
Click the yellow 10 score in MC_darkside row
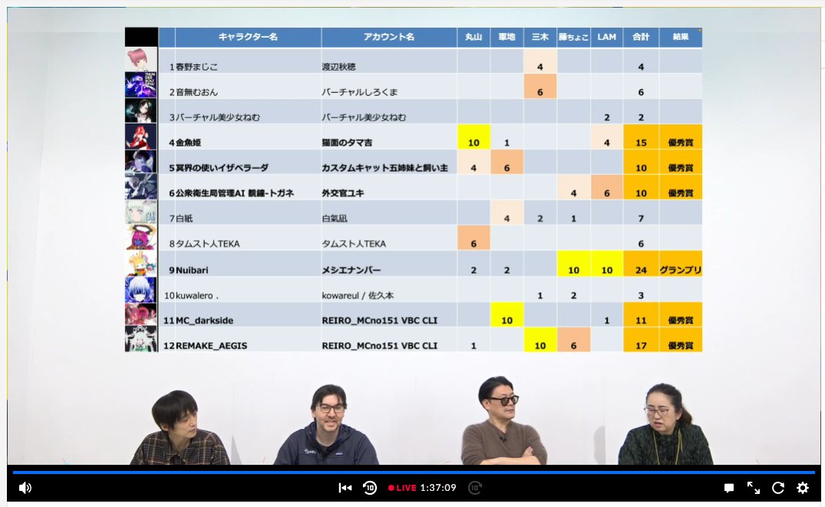(x=507, y=314)
